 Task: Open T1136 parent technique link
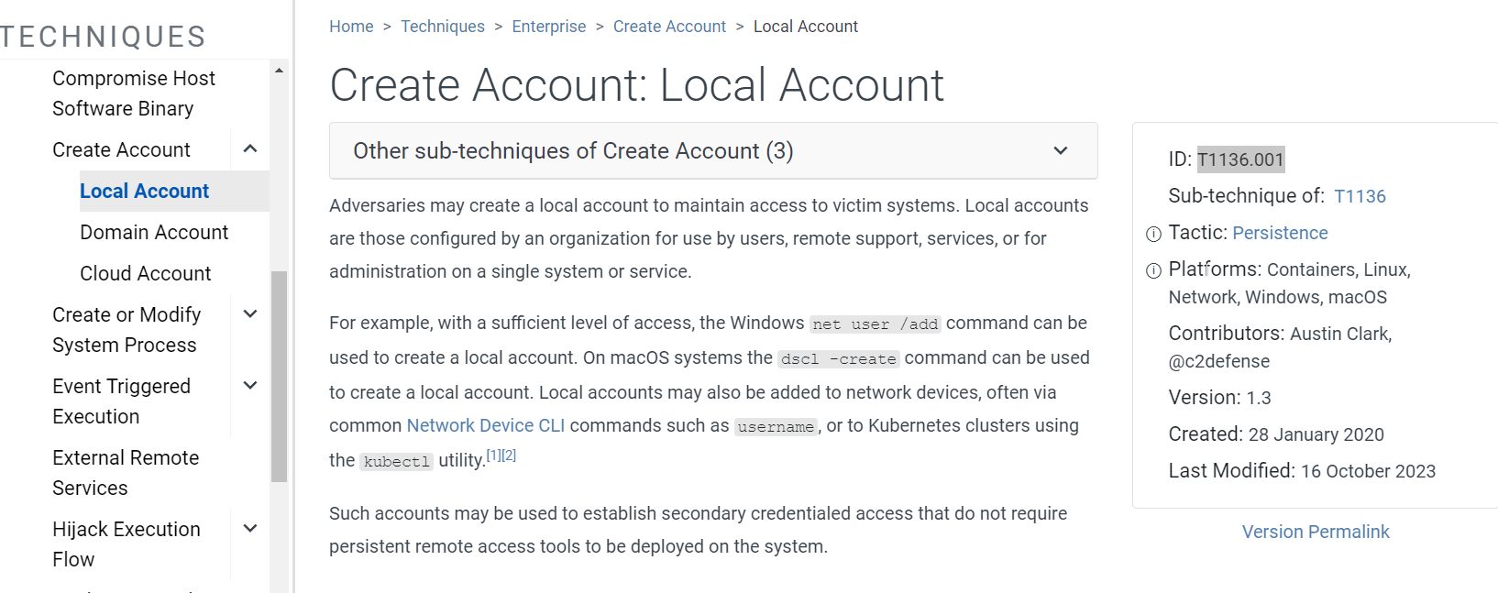click(x=1360, y=196)
